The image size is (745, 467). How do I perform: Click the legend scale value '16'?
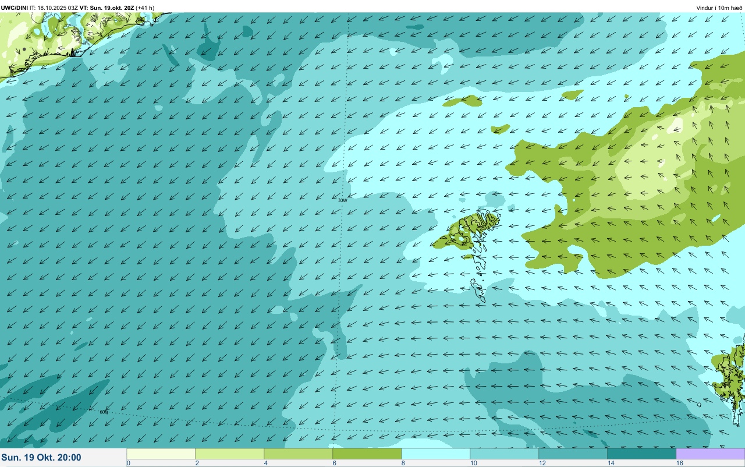tap(679, 463)
